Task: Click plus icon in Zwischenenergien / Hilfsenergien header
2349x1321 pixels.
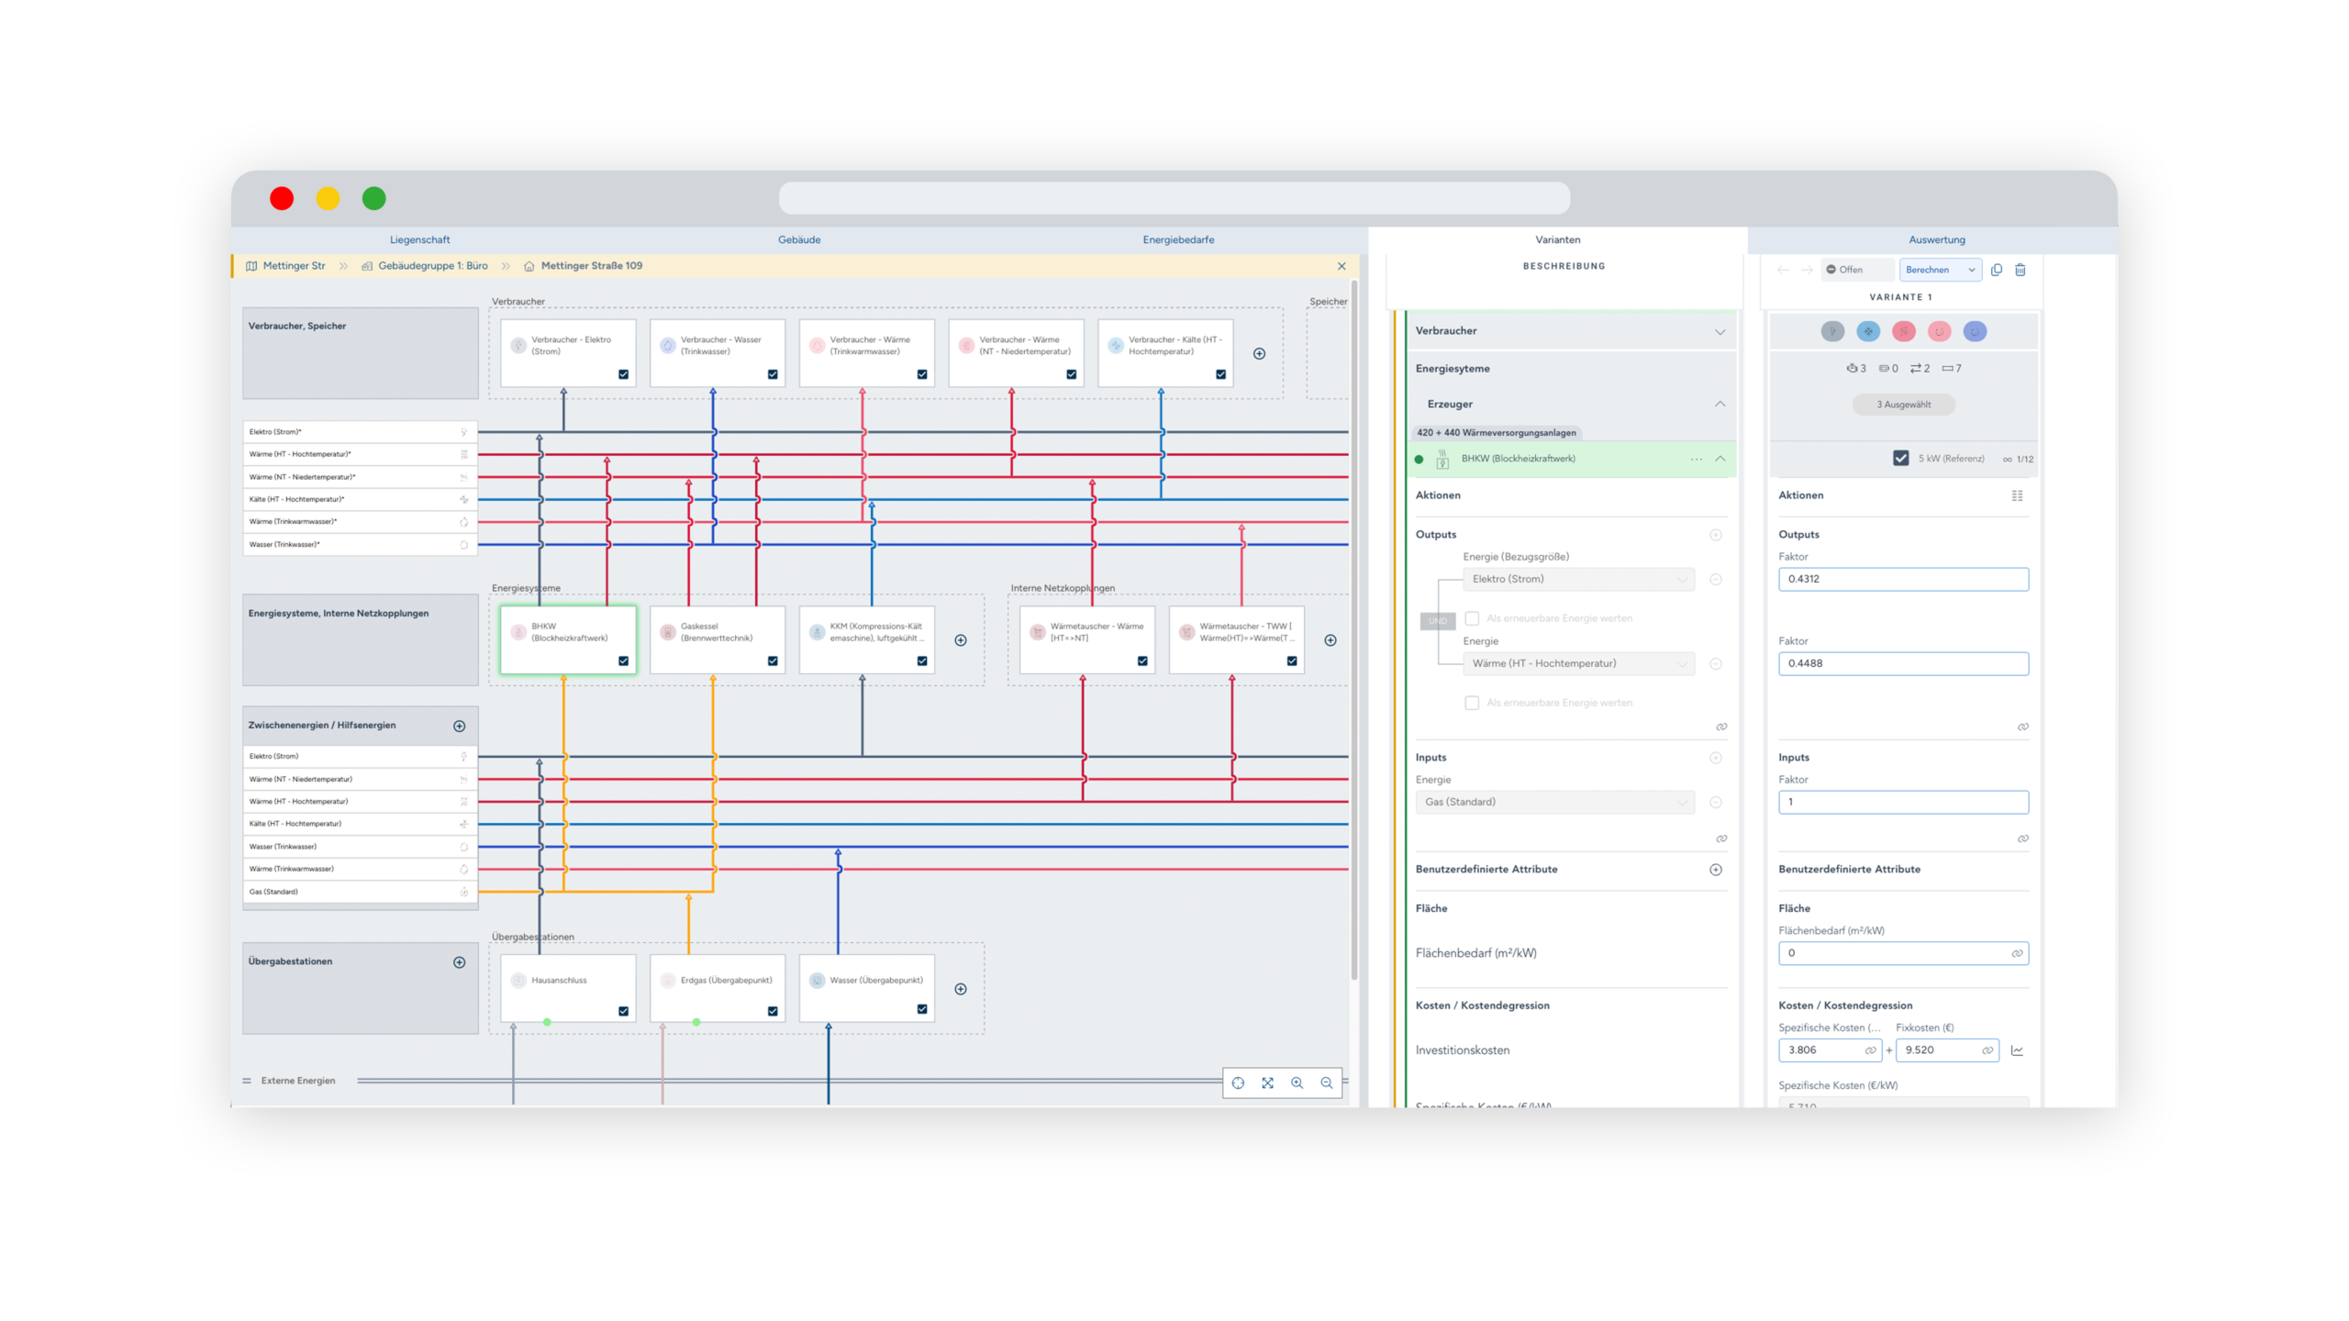Action: click(460, 726)
